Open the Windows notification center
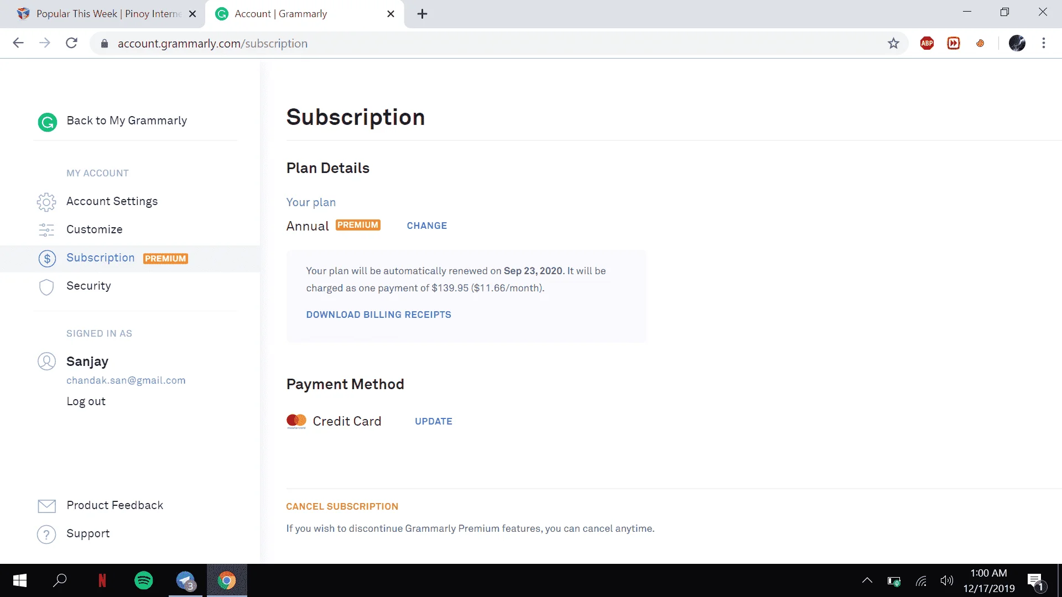Image resolution: width=1062 pixels, height=597 pixels. 1036,582
